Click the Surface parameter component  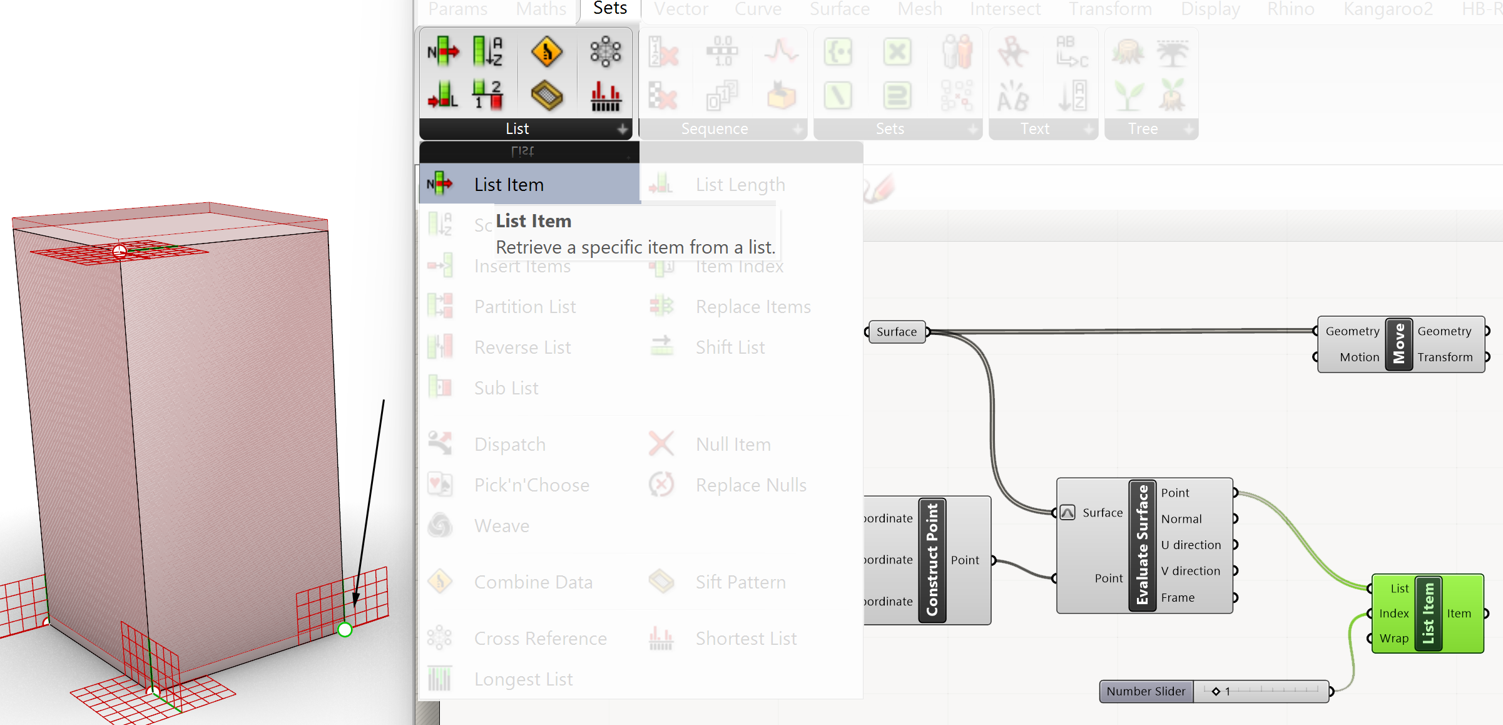(x=896, y=332)
